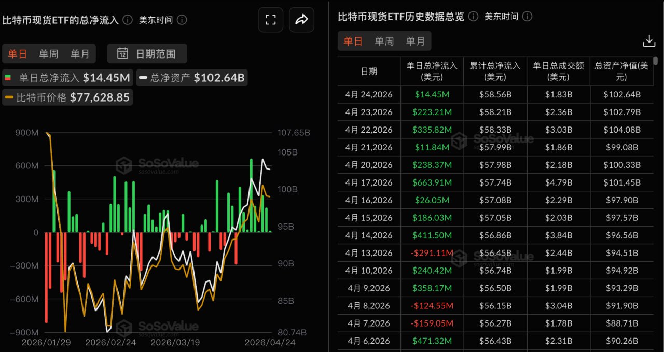The image size is (664, 352).
Task: Download the ETF historical data table
Action: tap(649, 40)
